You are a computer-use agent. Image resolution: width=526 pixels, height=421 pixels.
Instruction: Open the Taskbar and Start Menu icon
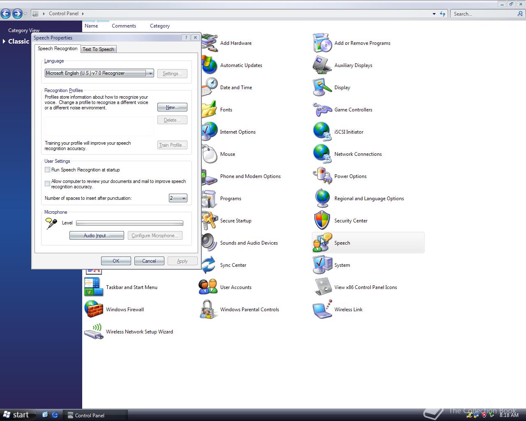(x=94, y=287)
